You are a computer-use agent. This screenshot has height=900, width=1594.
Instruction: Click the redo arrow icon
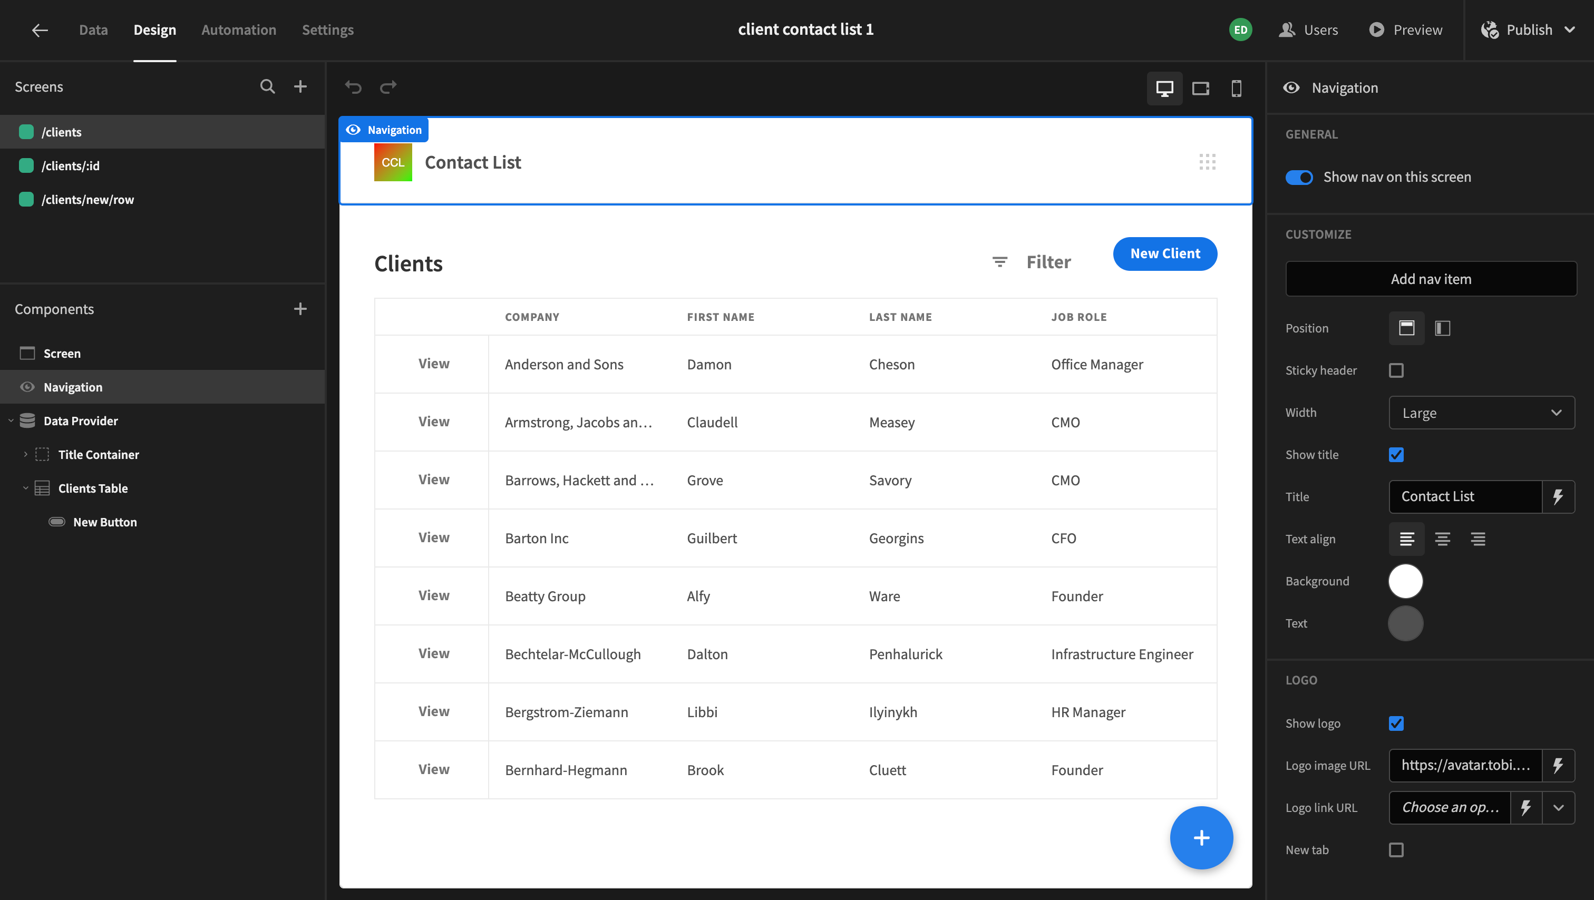(x=387, y=86)
